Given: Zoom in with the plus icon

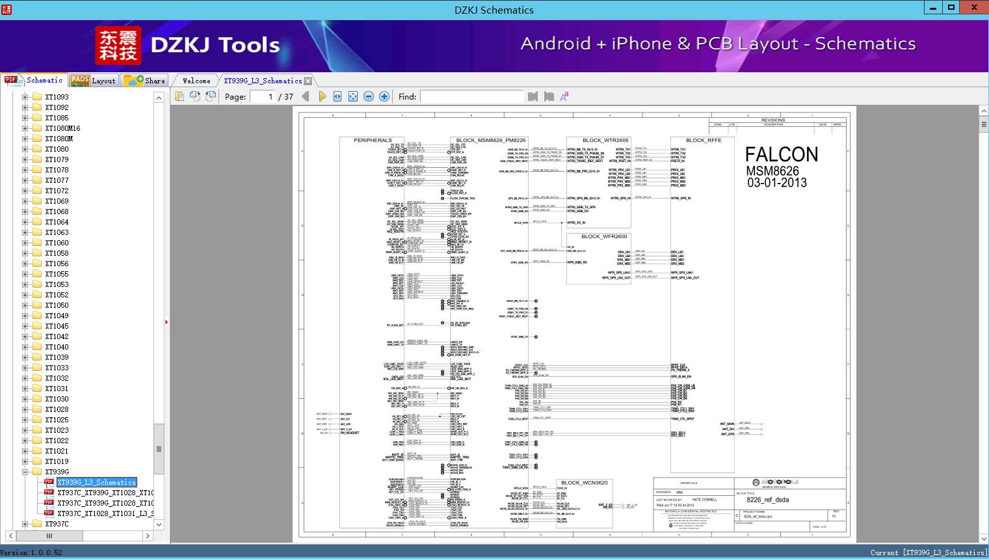Looking at the screenshot, I should tap(384, 96).
